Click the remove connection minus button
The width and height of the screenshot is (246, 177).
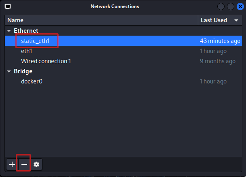24,164
